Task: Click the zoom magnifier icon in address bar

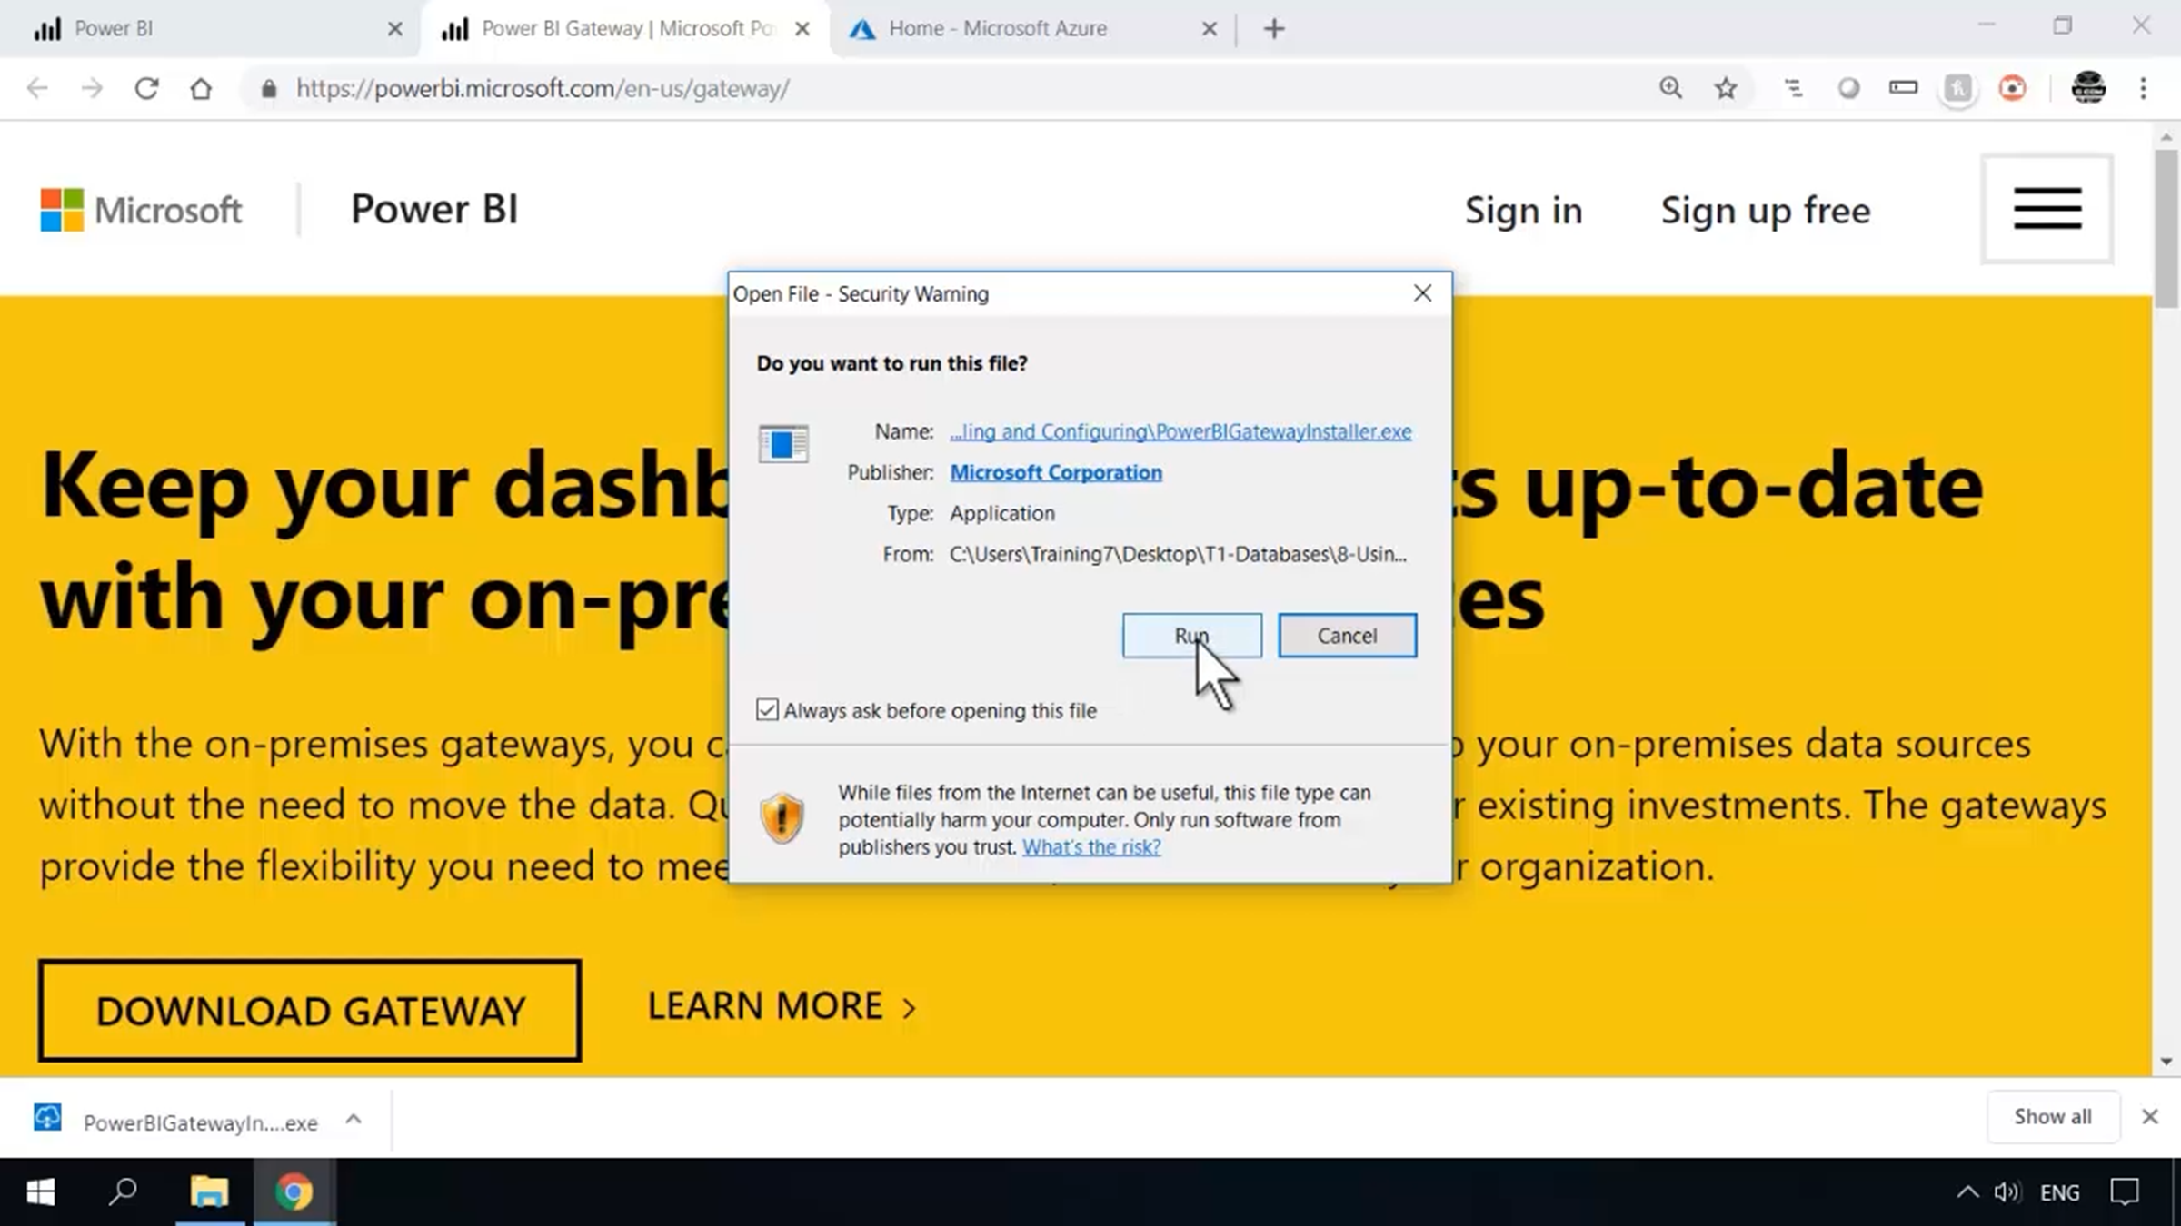Action: pyautogui.click(x=1670, y=88)
